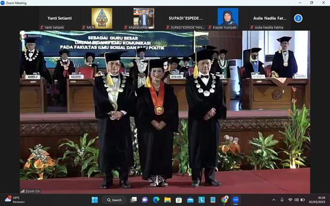
Task: Open the Mail app from the taskbar
Action: 190,200
